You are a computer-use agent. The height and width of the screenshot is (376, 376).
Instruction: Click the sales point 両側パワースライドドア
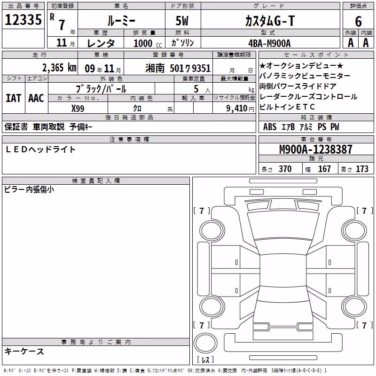(x=298, y=86)
